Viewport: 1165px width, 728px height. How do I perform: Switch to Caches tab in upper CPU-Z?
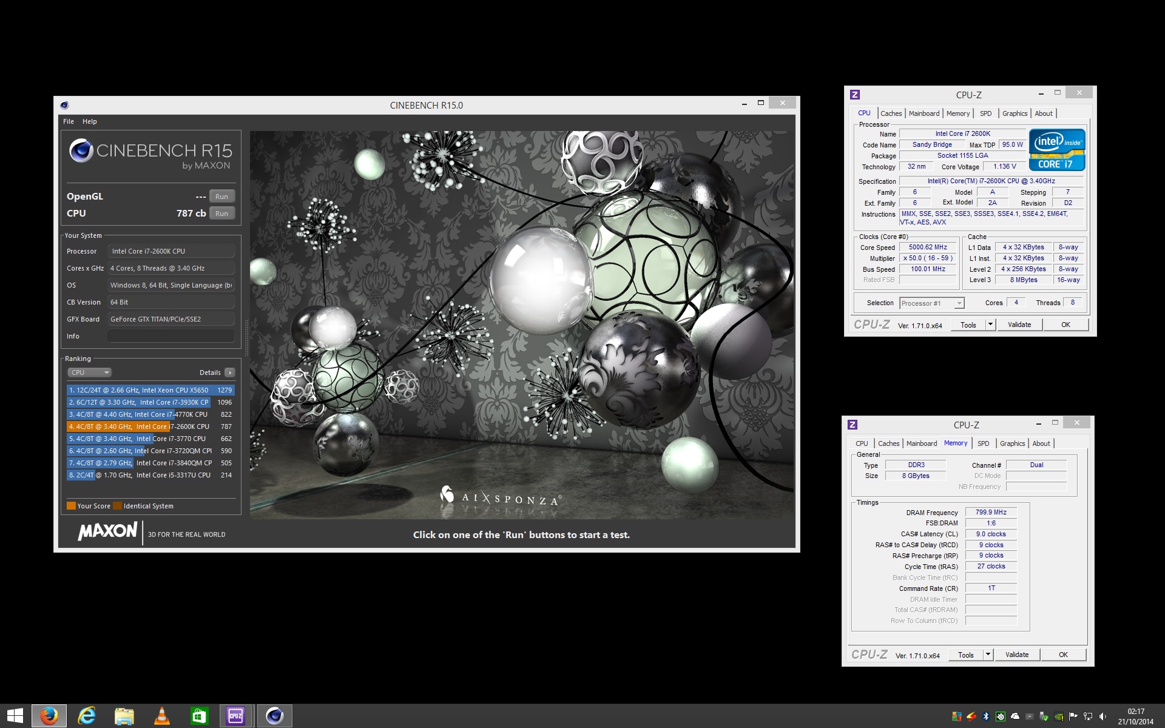(891, 113)
